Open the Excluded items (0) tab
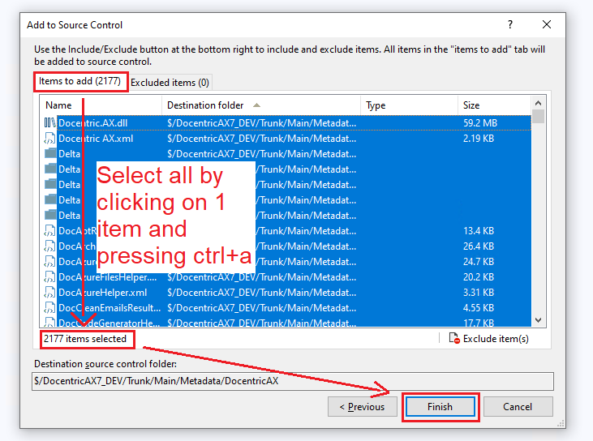Screen dimensions: 593x441 pyautogui.click(x=170, y=83)
